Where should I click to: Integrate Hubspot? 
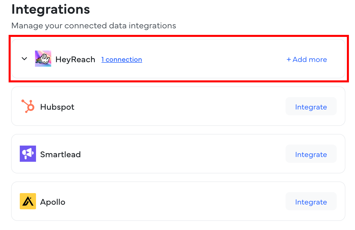tap(311, 106)
